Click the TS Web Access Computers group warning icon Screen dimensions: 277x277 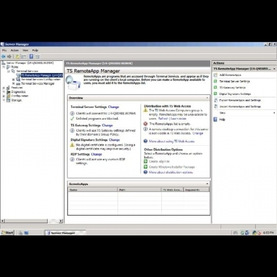pyautogui.click(x=146, y=110)
